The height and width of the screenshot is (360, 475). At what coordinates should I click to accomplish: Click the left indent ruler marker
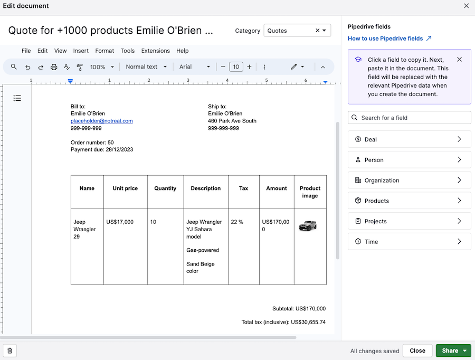tap(70, 81)
